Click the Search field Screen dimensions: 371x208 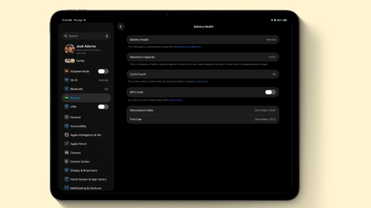point(87,36)
